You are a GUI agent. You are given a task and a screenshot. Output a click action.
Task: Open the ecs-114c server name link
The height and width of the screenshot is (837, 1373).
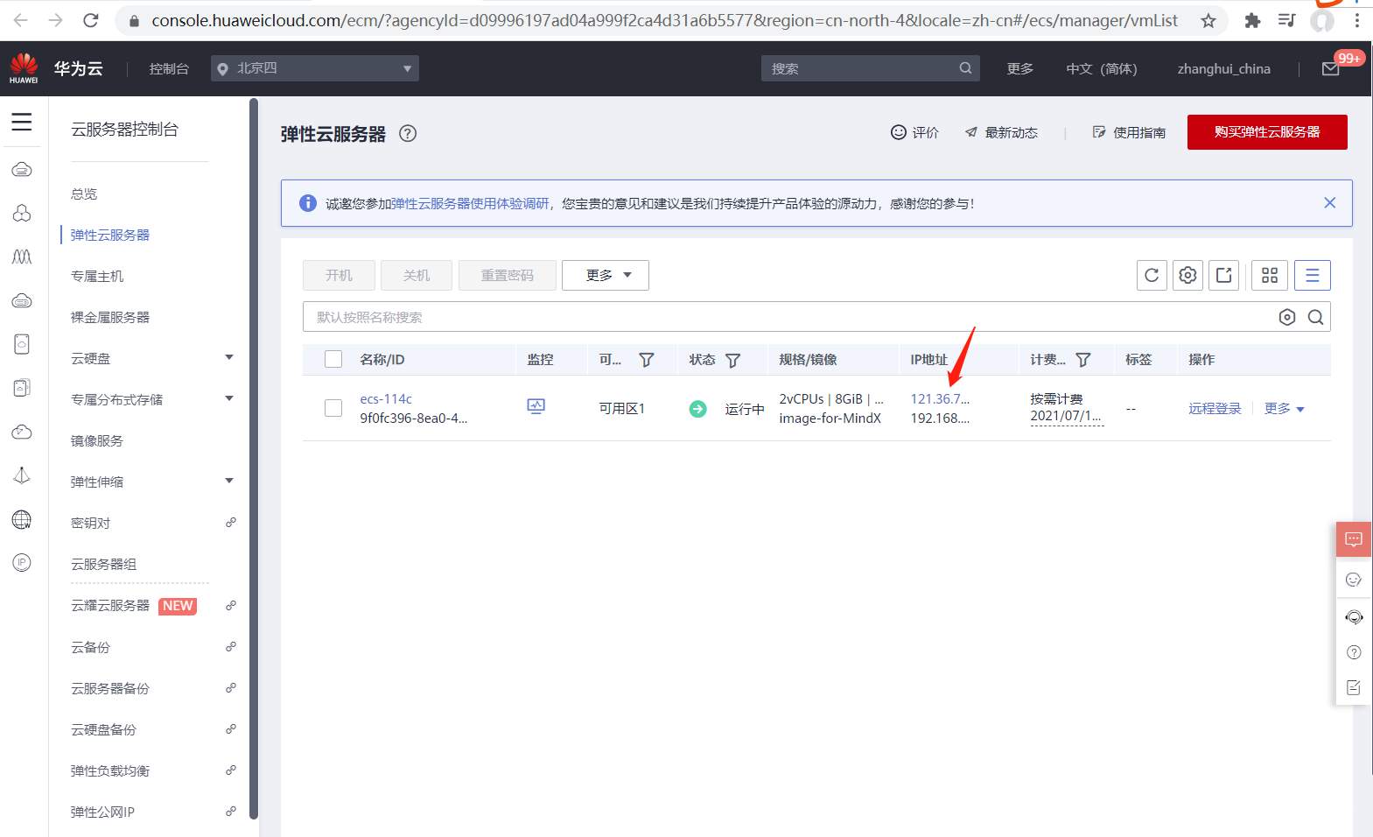point(386,398)
